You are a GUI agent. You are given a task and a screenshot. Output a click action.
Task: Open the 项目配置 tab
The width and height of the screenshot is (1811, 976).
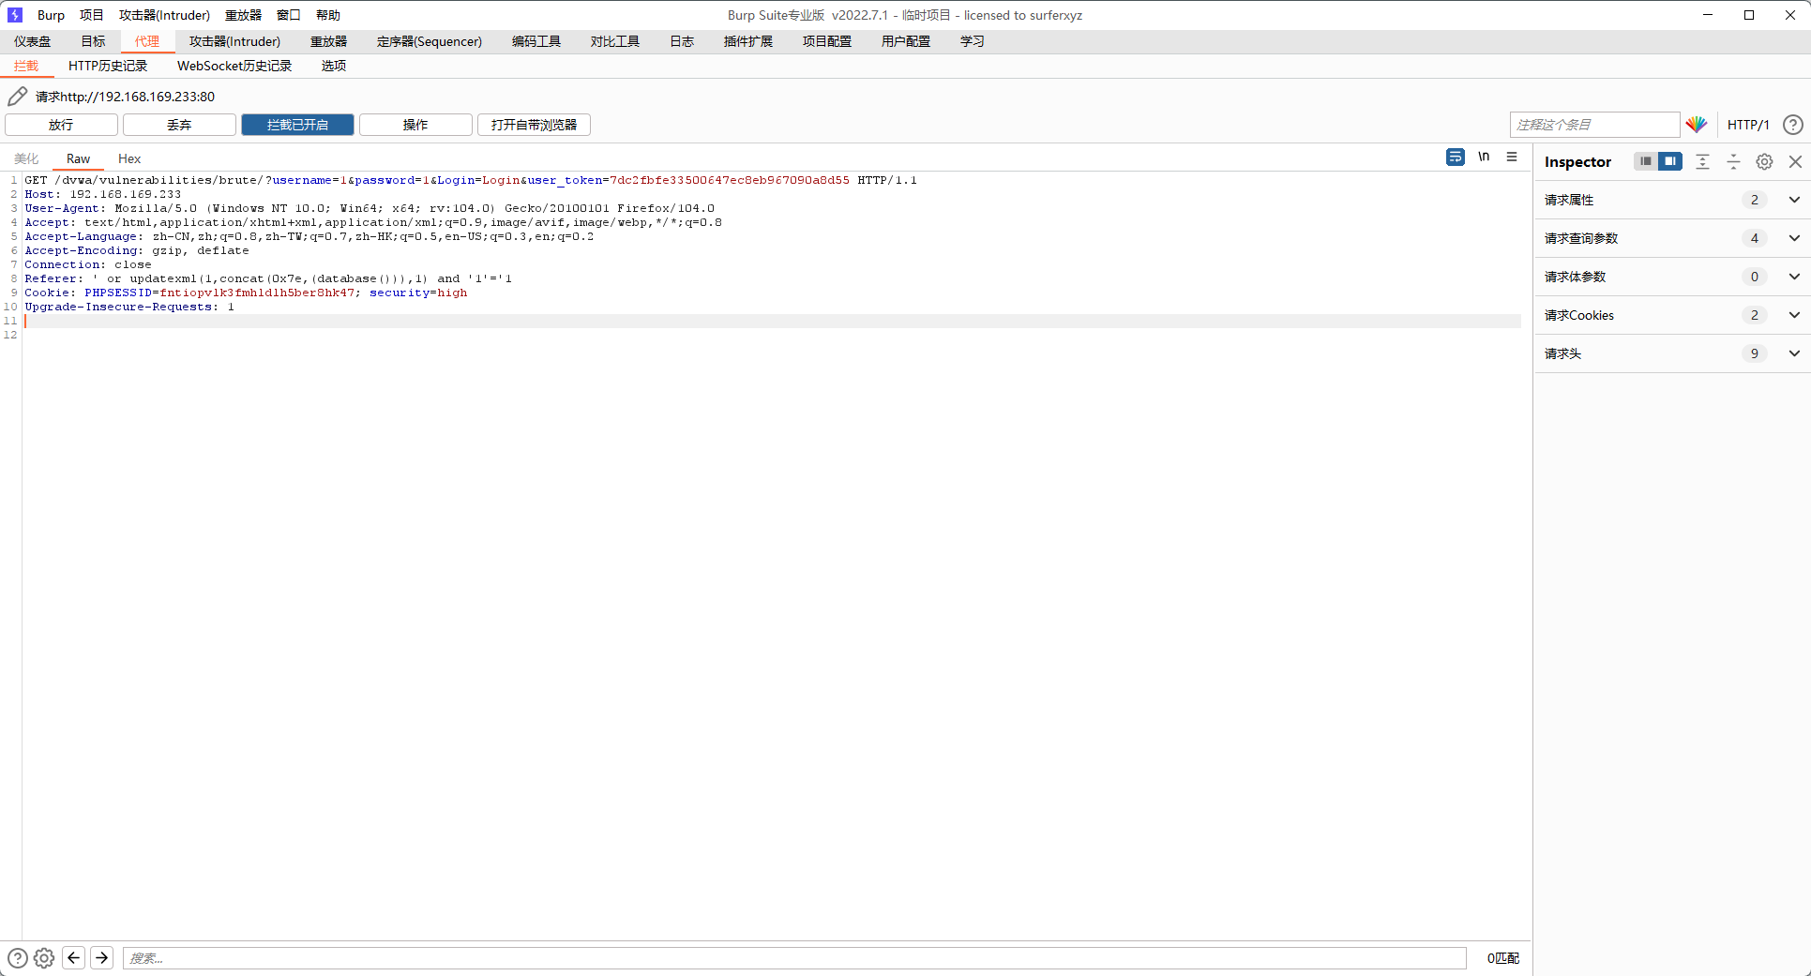point(827,41)
